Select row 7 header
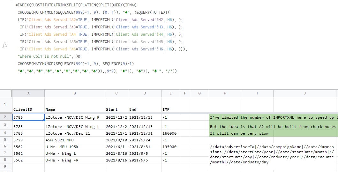Screen dimensions: 338x172 (5, 153)
